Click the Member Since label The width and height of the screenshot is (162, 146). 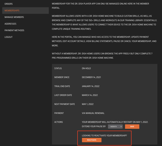point(62,77)
